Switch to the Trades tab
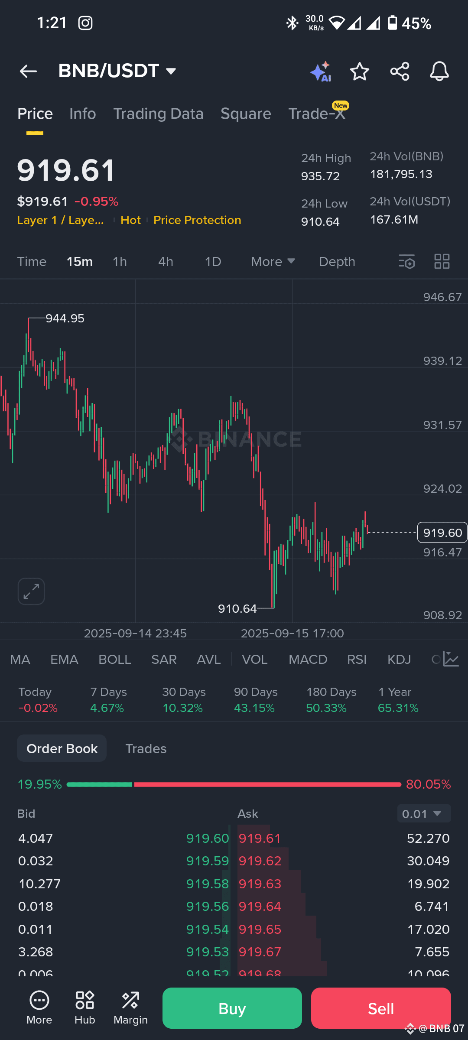Image resolution: width=468 pixels, height=1040 pixels. (x=146, y=749)
